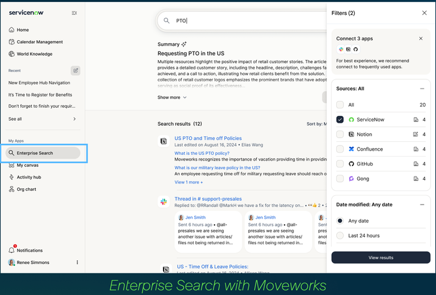Click the Slack icon beside the thread result
This screenshot has height=295, width=436.
[x=164, y=201]
